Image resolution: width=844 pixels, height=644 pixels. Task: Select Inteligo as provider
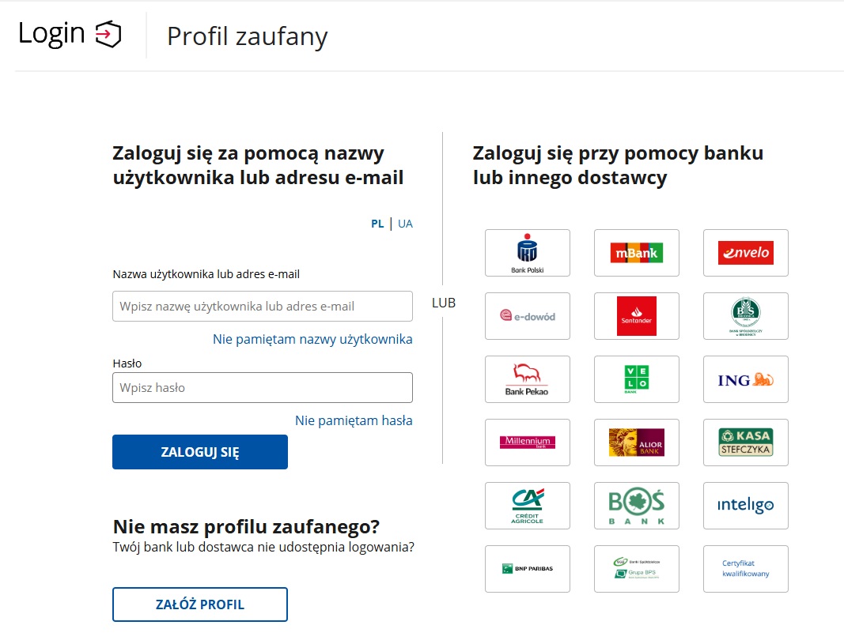click(745, 506)
